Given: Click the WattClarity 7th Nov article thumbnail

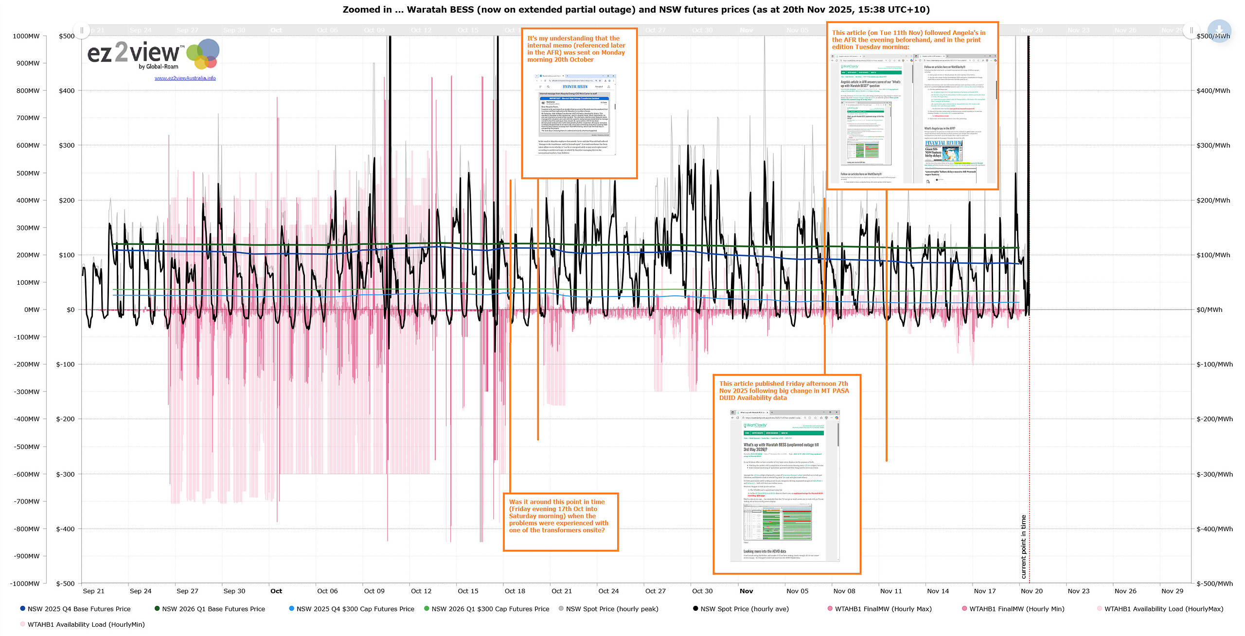Looking at the screenshot, I should coord(784,485).
